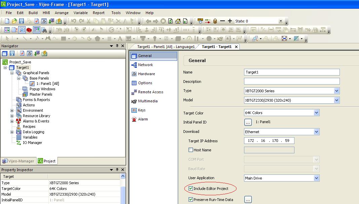
Task: Click the red toolbox icon
Action: coord(29,30)
